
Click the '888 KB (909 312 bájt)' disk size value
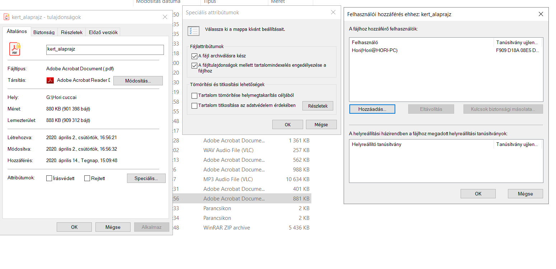(x=68, y=120)
